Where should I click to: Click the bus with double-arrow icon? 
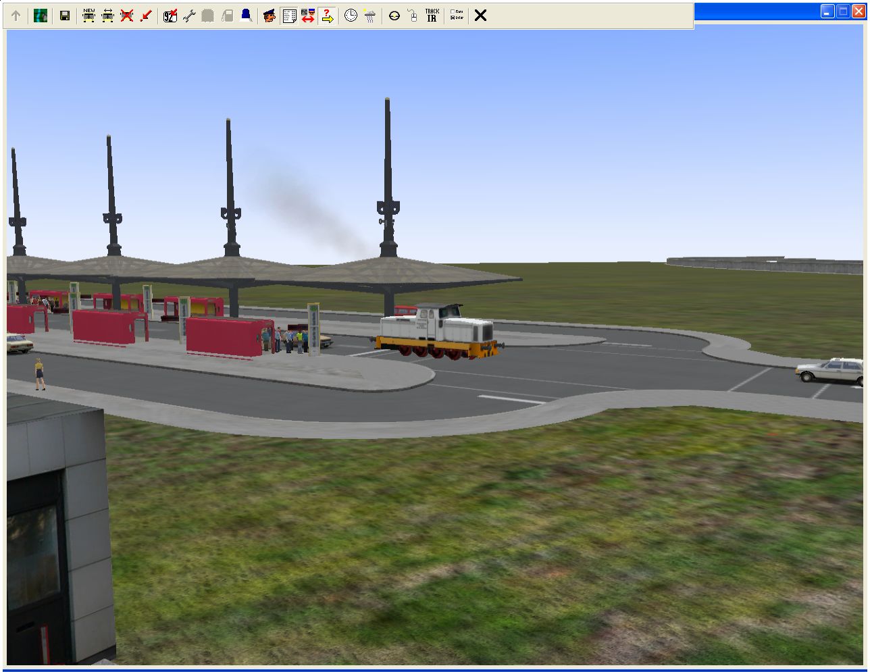(x=107, y=16)
